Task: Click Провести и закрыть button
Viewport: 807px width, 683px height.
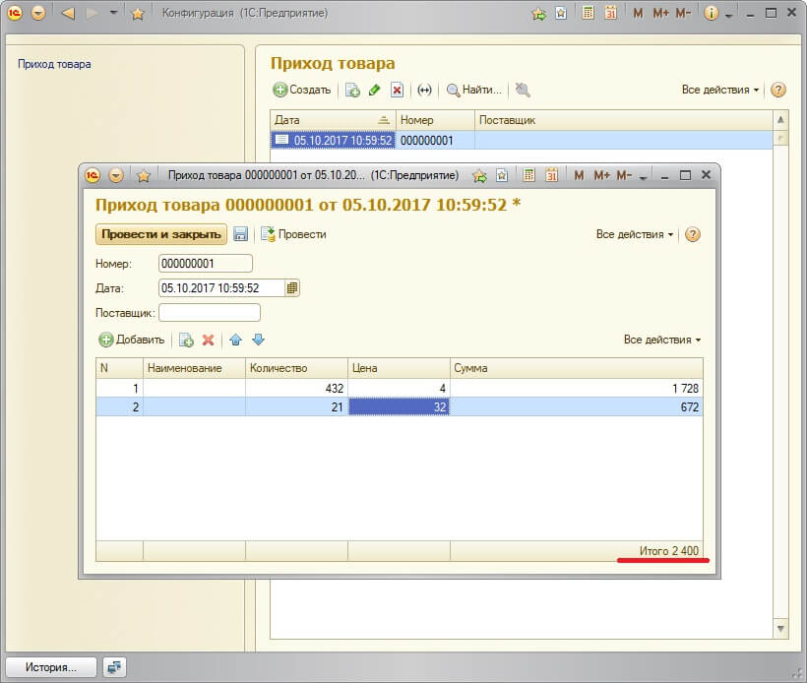Action: coord(161,234)
